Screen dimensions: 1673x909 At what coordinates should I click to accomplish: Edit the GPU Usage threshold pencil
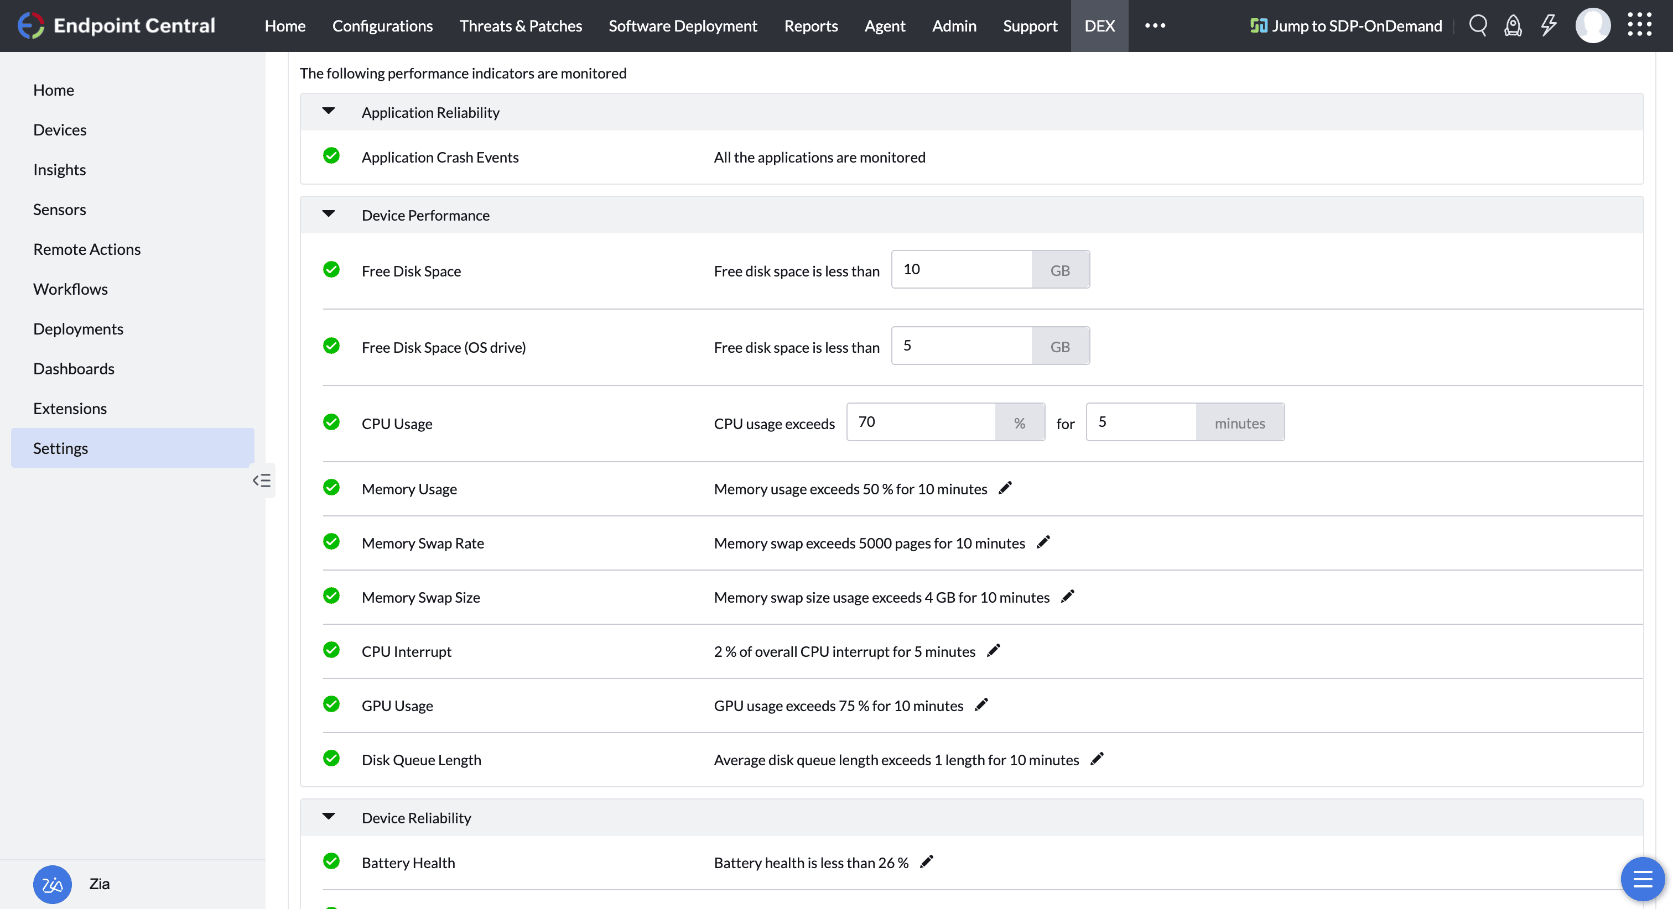point(981,704)
